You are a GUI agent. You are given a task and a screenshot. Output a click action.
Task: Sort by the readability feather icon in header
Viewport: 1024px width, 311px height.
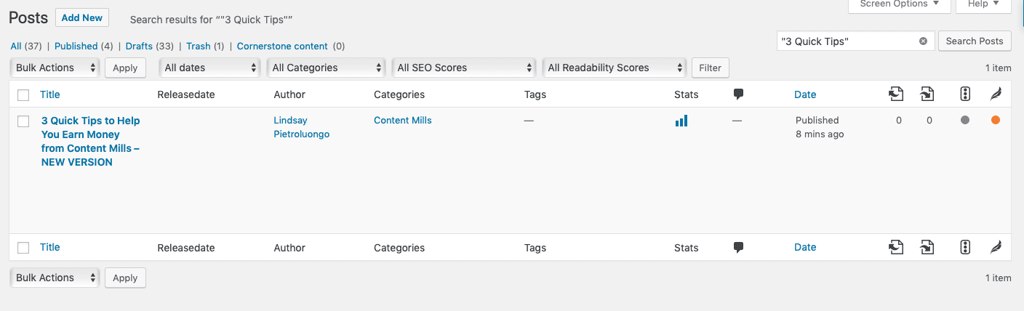coord(995,94)
